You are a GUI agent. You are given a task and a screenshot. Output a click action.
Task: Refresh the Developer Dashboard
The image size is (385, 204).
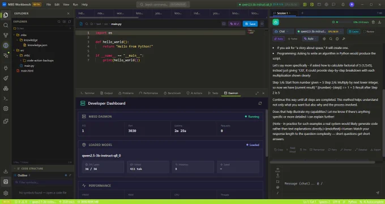point(260,103)
